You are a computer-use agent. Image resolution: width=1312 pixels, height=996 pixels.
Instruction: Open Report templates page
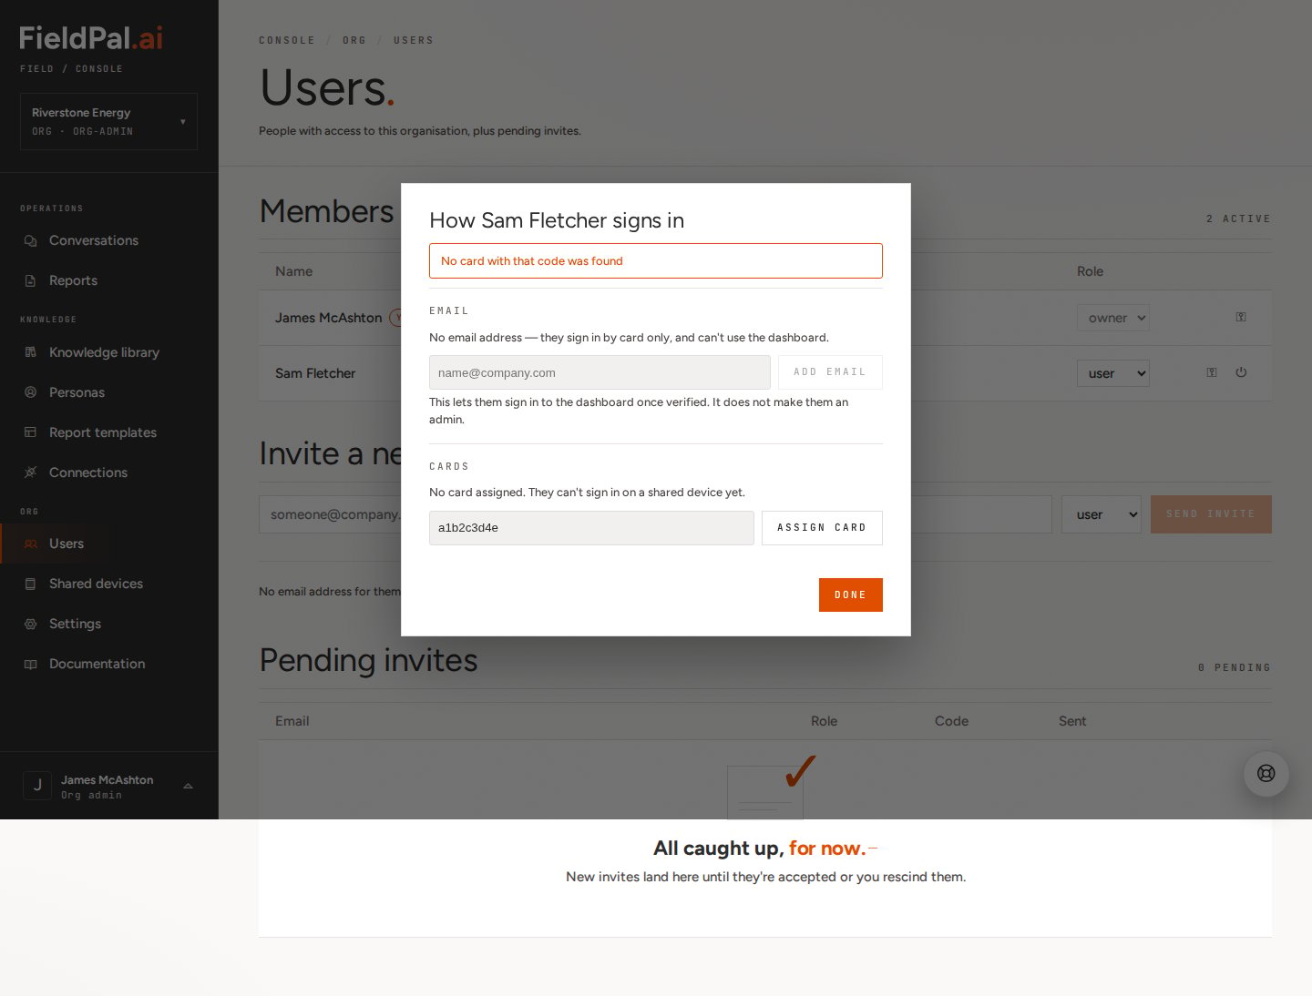coord(103,432)
